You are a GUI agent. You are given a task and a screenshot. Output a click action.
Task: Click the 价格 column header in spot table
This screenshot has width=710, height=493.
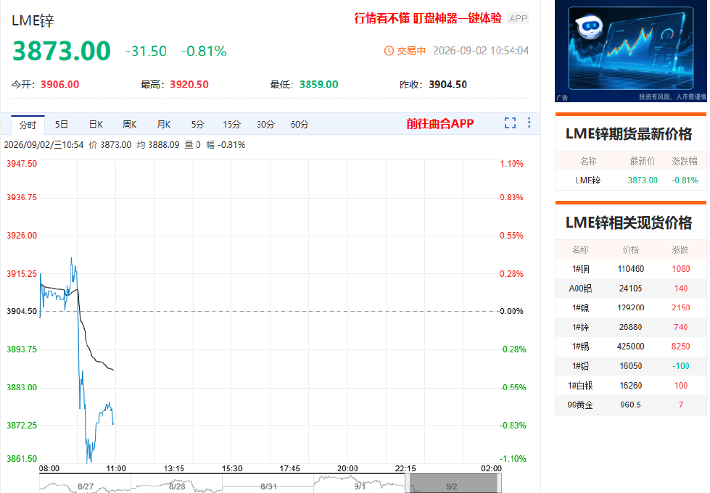click(x=631, y=250)
